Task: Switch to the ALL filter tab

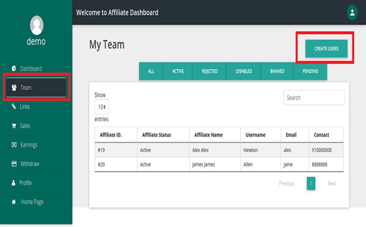Action: 151,71
